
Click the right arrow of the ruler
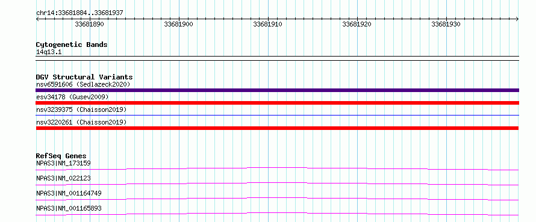click(x=517, y=19)
